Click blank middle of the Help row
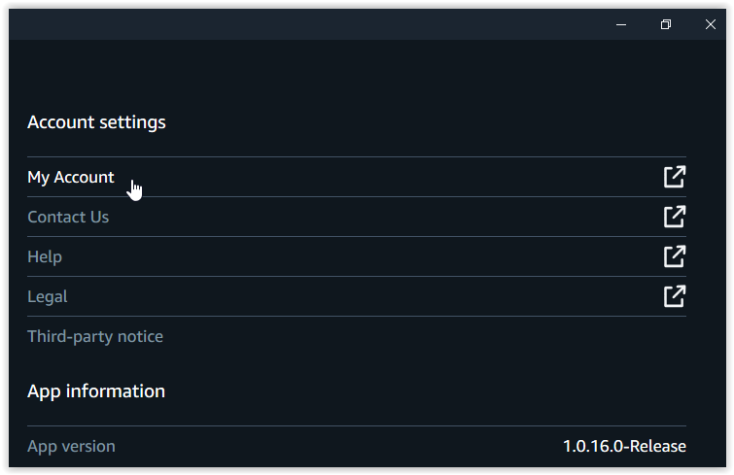The image size is (734, 475). tap(360, 256)
